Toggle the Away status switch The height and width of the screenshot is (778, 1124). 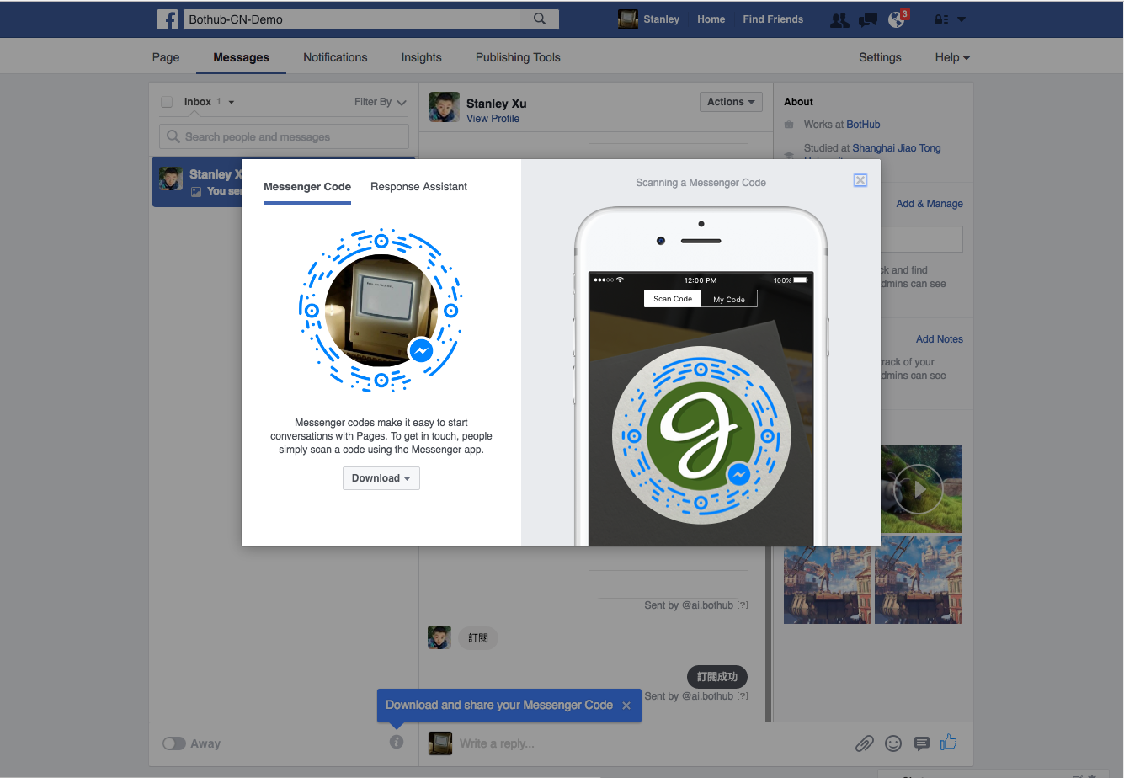click(x=173, y=743)
